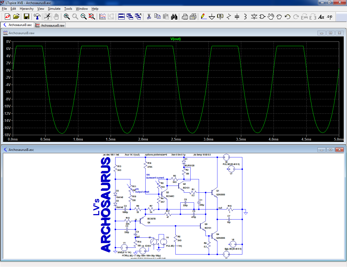Select the .tran 0 5m 0 1µ directive
The width and height of the screenshot is (347, 267).
pyautogui.click(x=178, y=155)
